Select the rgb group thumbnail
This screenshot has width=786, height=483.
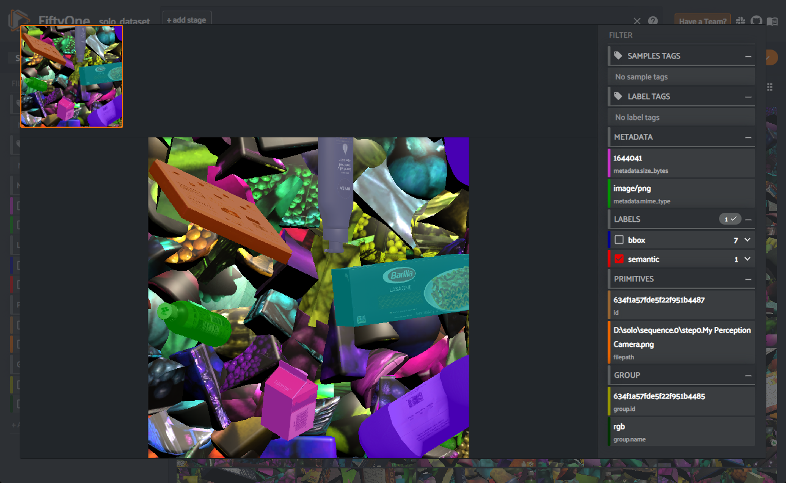pyautogui.click(x=72, y=76)
